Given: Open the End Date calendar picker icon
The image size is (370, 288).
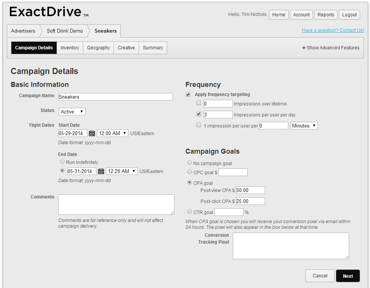Looking at the screenshot, I should point(101,171).
